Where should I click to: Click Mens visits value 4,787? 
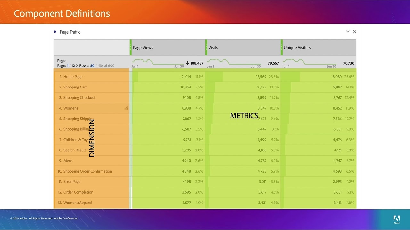coord(262,161)
